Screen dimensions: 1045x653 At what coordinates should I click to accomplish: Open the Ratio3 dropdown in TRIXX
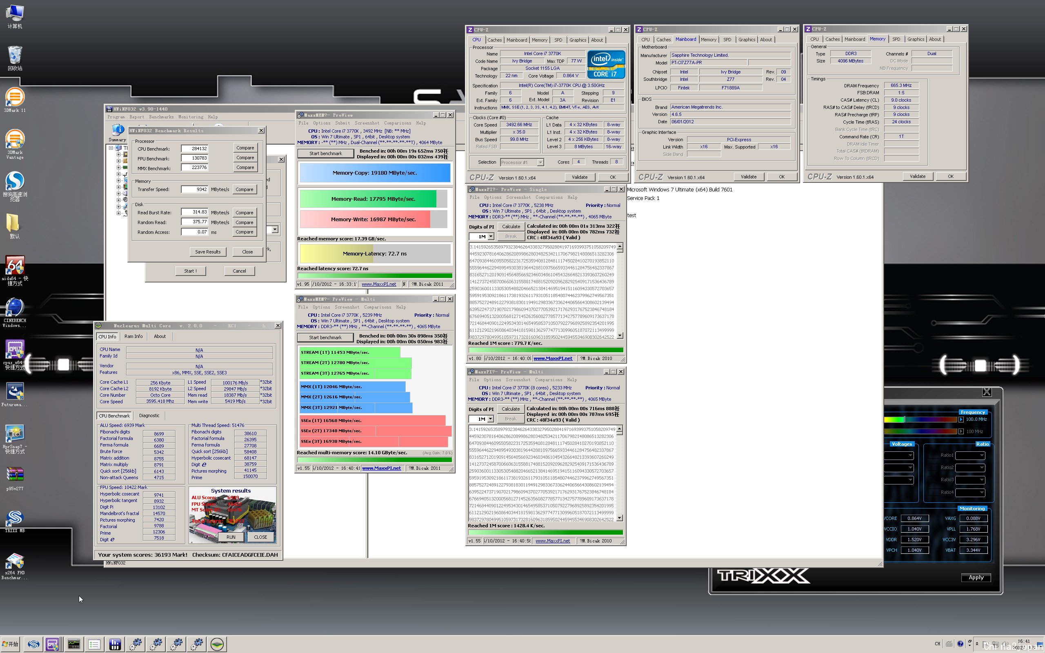[x=970, y=480]
